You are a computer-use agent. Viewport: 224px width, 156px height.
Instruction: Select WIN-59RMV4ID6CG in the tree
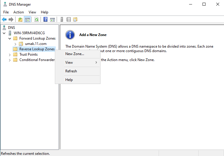pos(29,33)
